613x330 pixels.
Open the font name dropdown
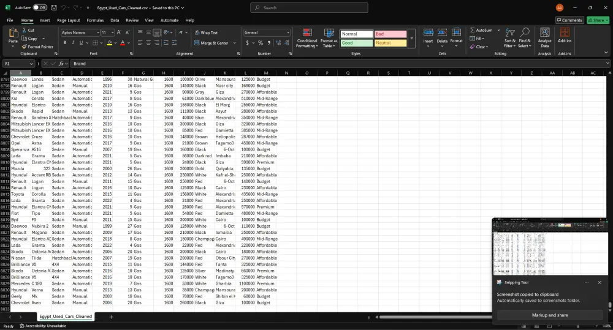click(x=97, y=32)
